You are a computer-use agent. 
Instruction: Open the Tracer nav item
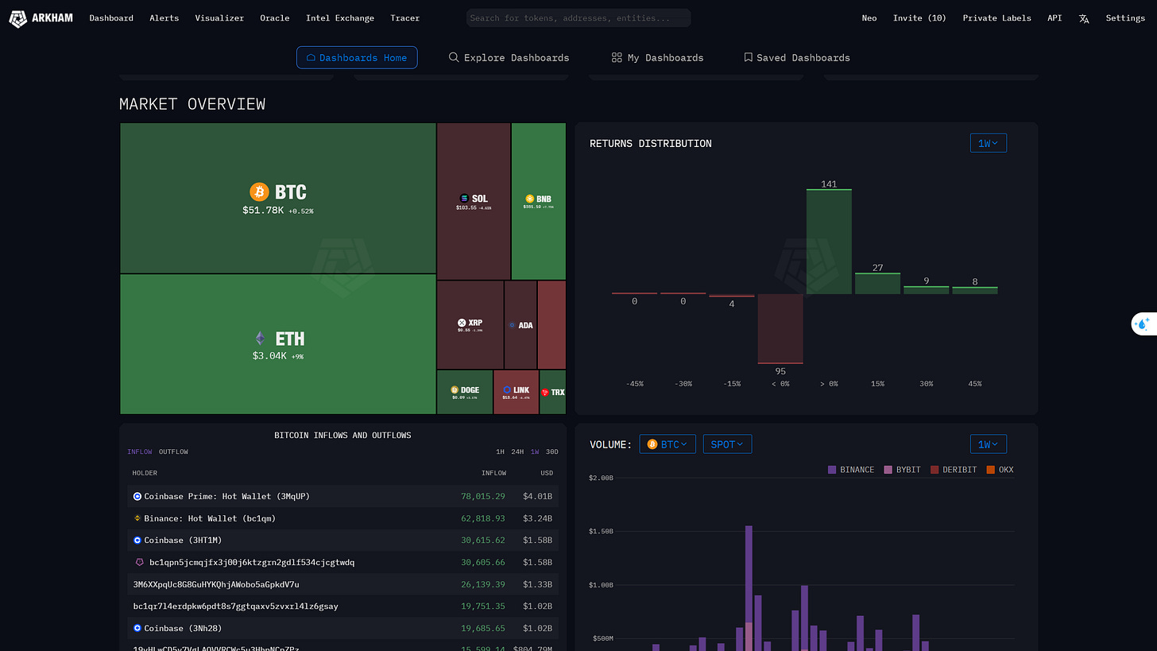(x=405, y=17)
